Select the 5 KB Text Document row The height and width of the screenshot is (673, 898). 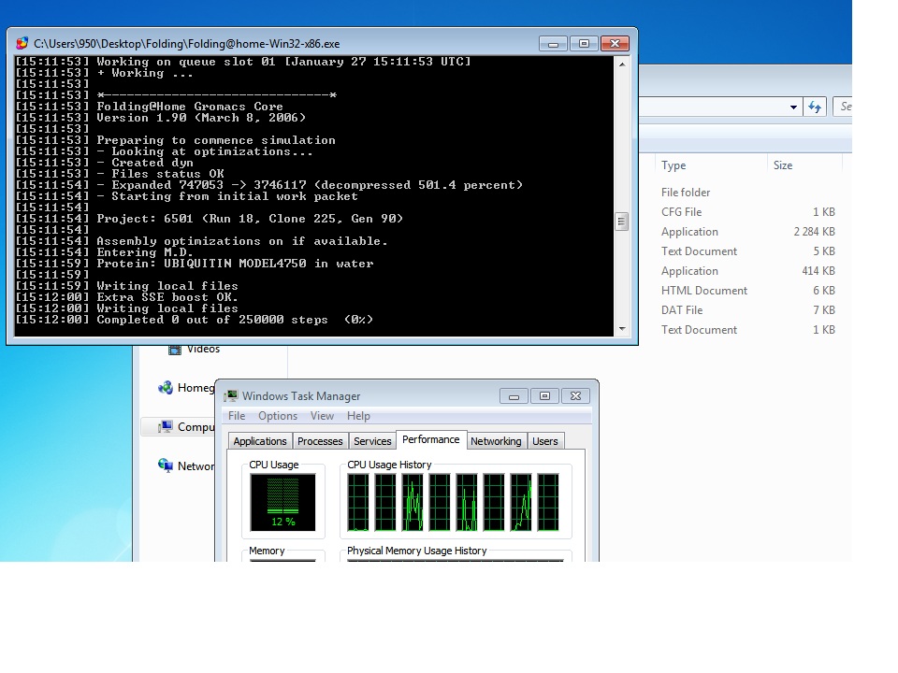pos(747,251)
